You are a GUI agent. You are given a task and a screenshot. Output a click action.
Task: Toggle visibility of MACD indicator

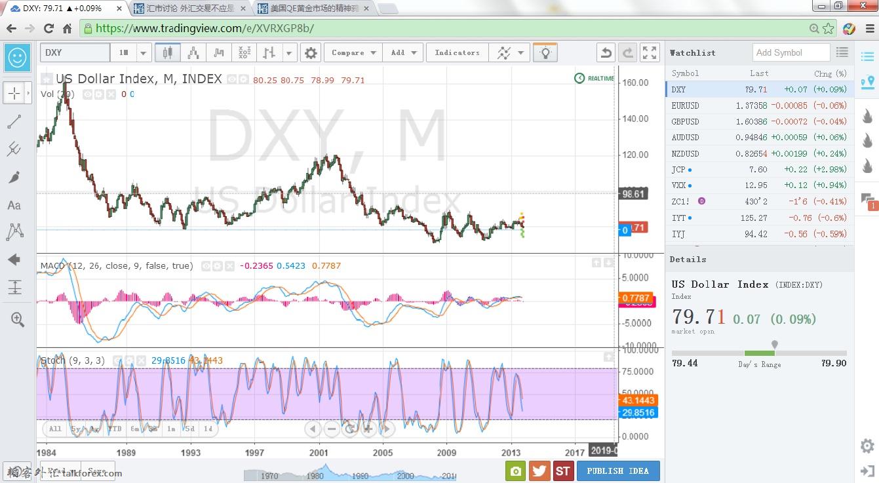206,266
